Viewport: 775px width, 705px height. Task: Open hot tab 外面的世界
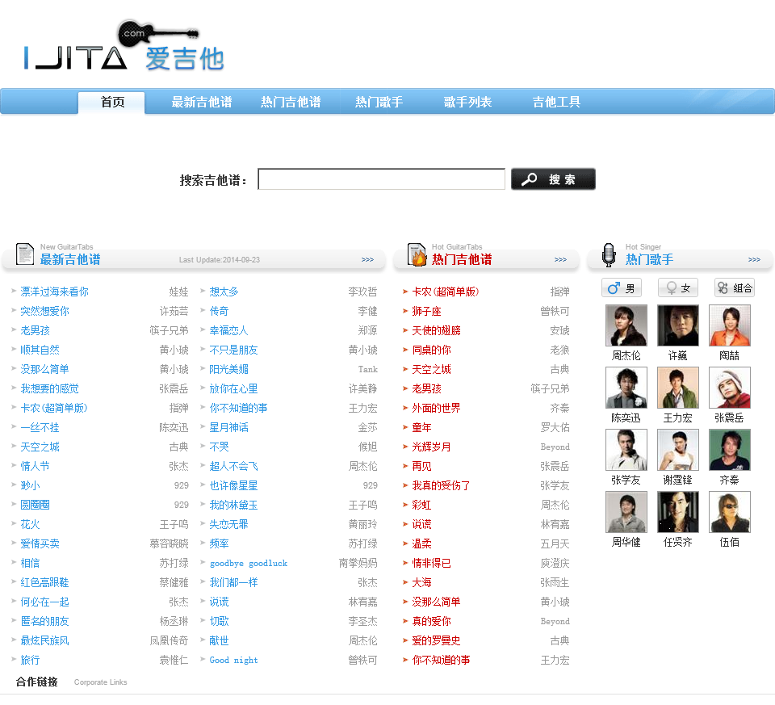point(437,408)
